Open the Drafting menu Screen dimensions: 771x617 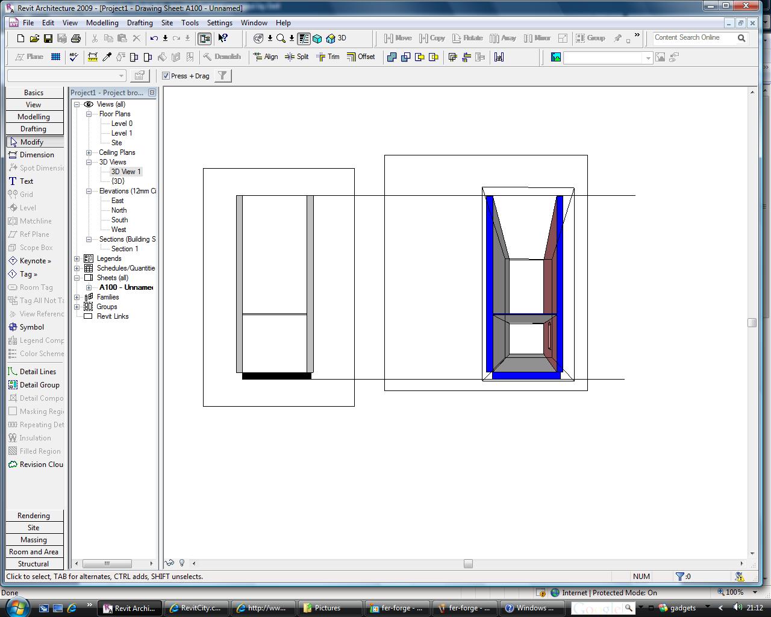[x=140, y=23]
